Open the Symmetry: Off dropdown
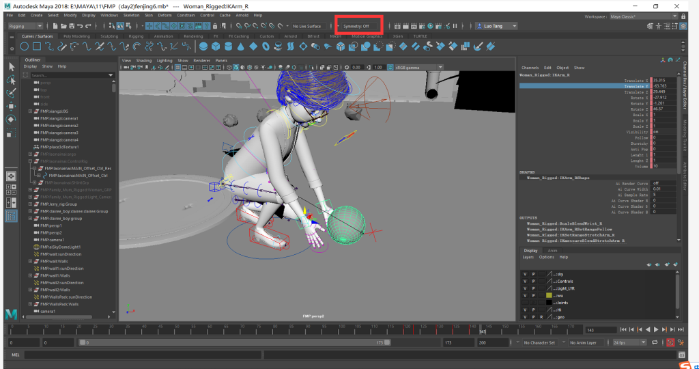This screenshot has width=699, height=369. point(358,26)
